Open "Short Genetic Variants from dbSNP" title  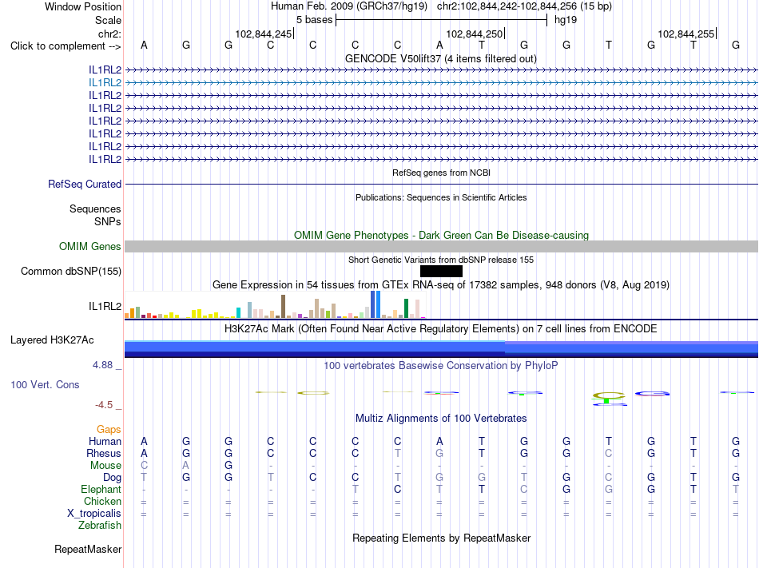[x=441, y=260]
